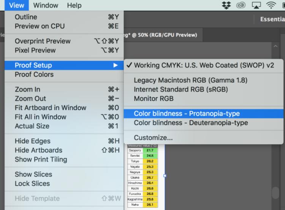The image size is (285, 210).
Task: Turn on Overprint Preview
Action: tap(42, 41)
